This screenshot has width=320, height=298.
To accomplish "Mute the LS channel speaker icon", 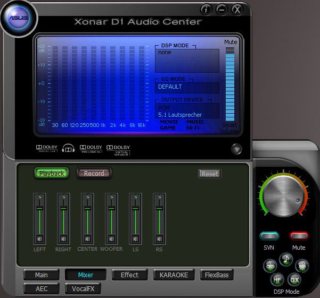I will (x=135, y=239).
